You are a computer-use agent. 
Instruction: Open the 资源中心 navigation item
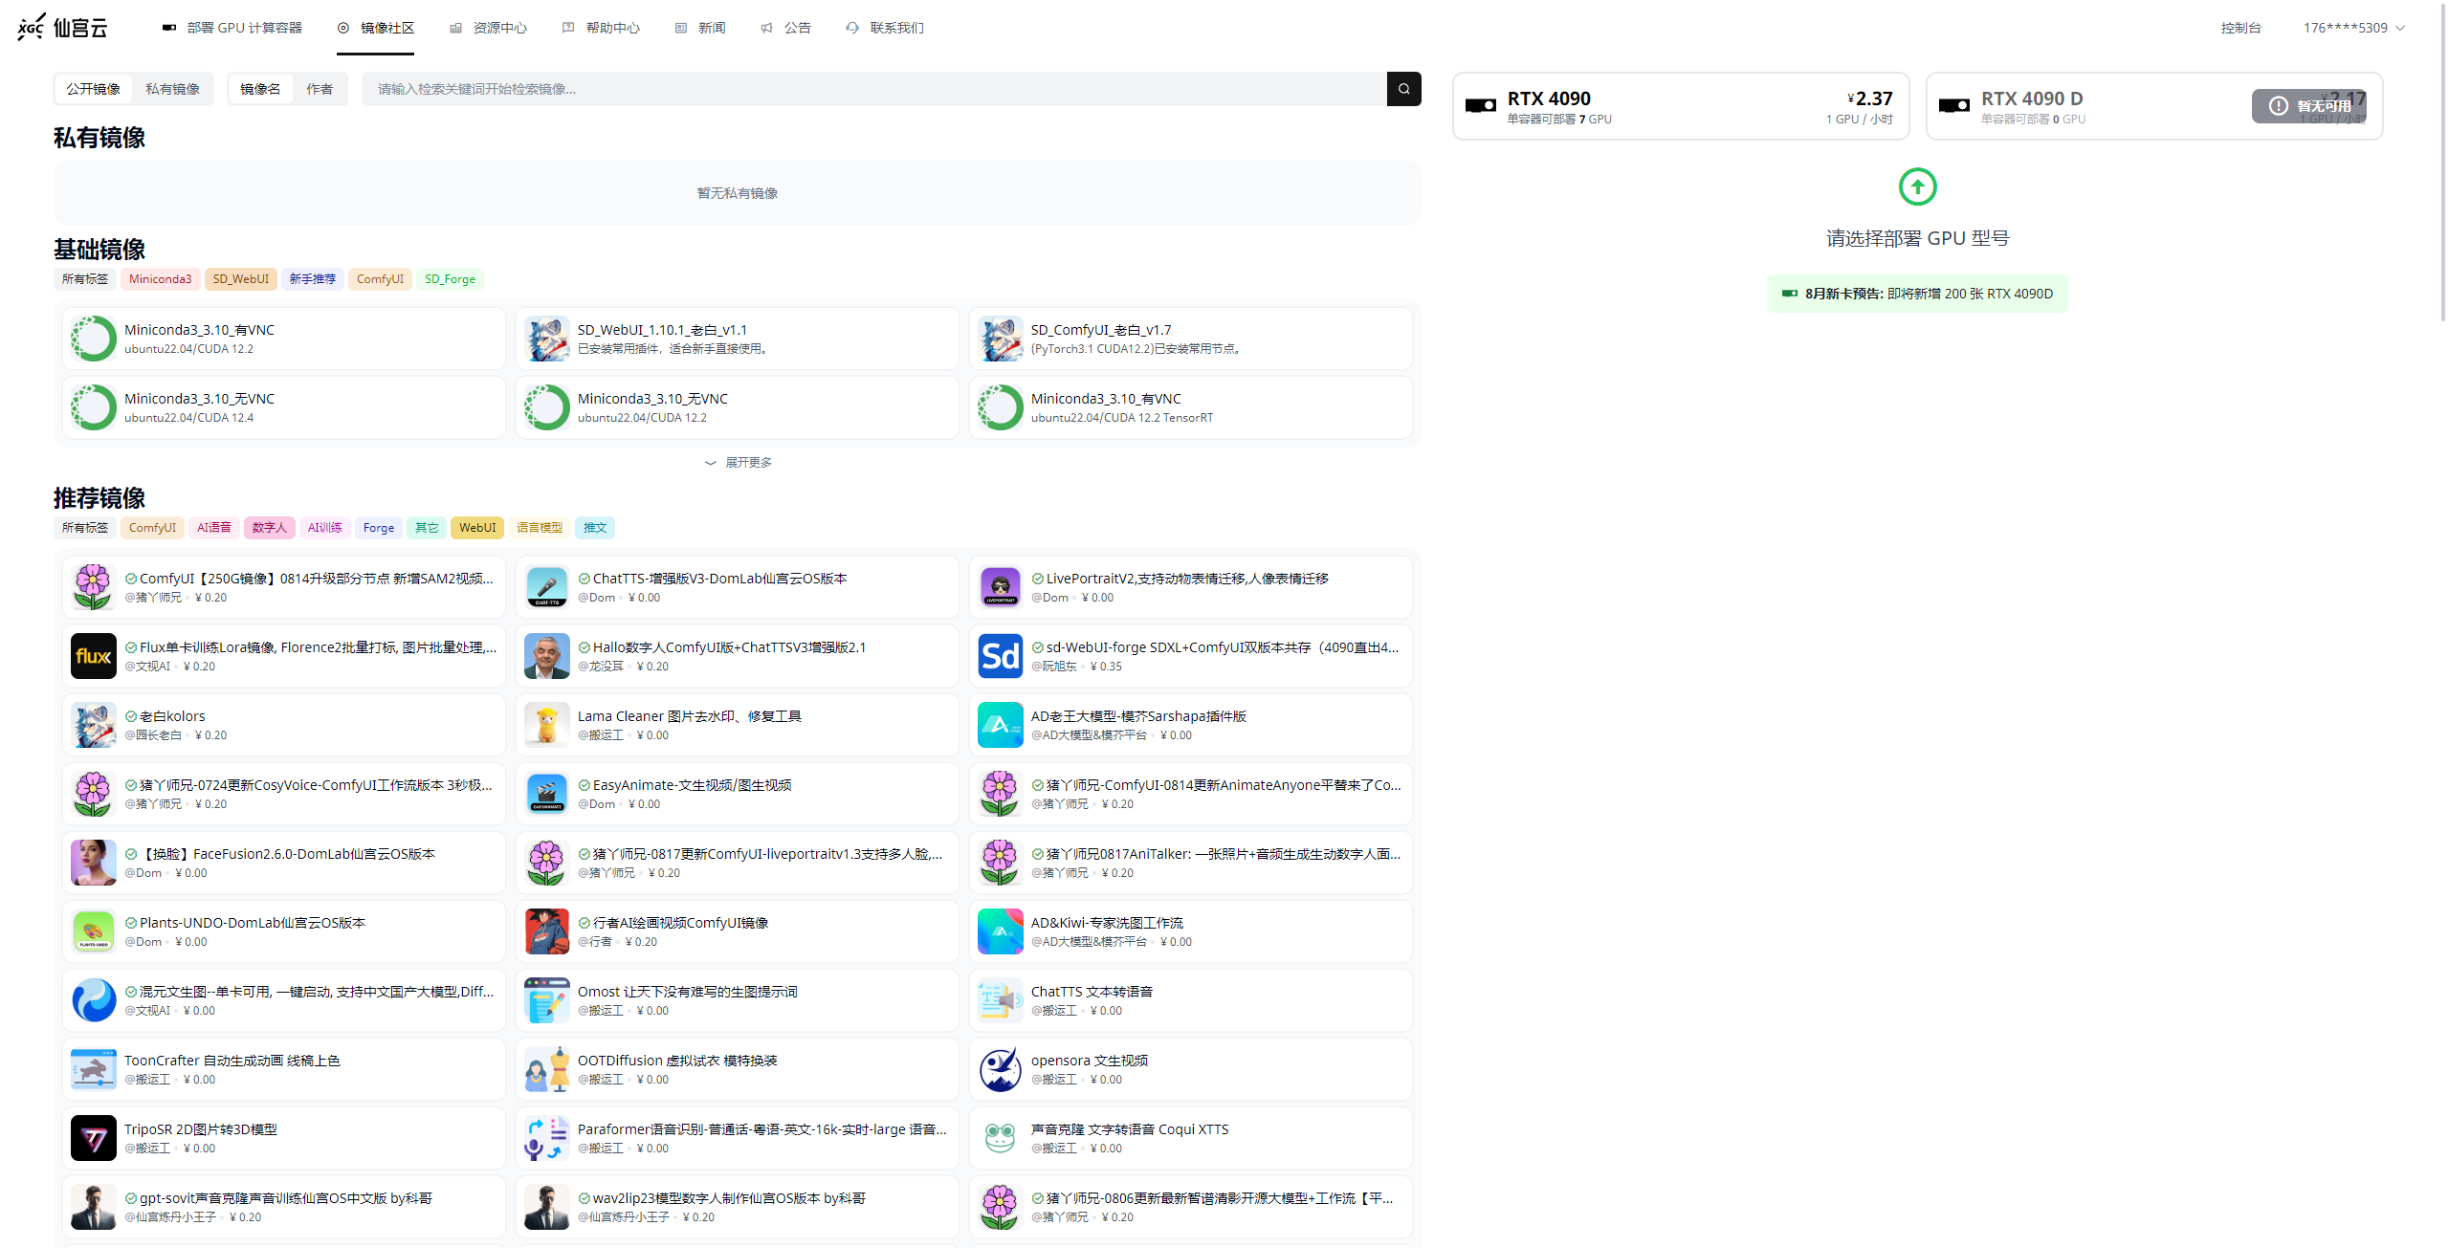click(489, 28)
